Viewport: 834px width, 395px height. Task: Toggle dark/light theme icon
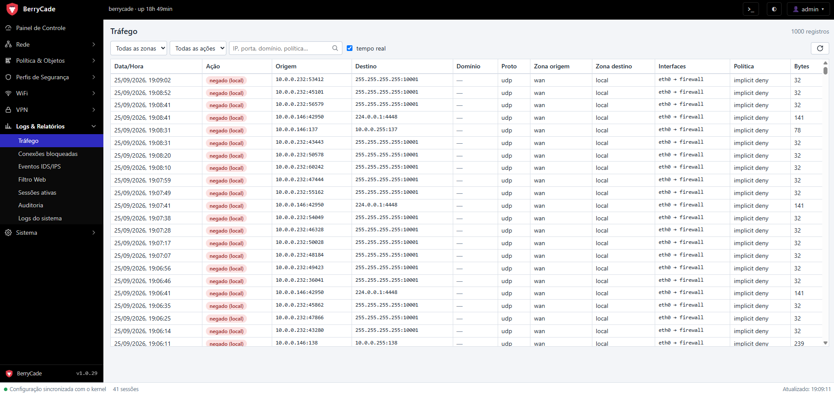coord(774,9)
